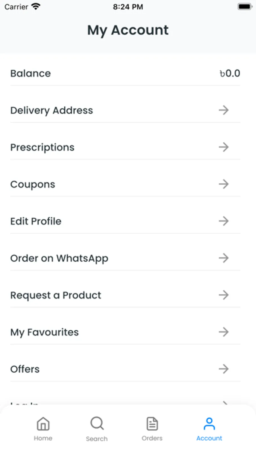Open Edit Profile label
This screenshot has width=256, height=454.
tap(36, 221)
